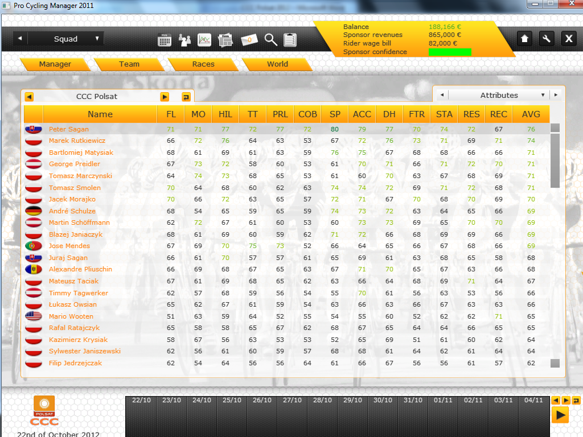Sort riders by MO column
The image size is (583, 437).
tap(198, 114)
